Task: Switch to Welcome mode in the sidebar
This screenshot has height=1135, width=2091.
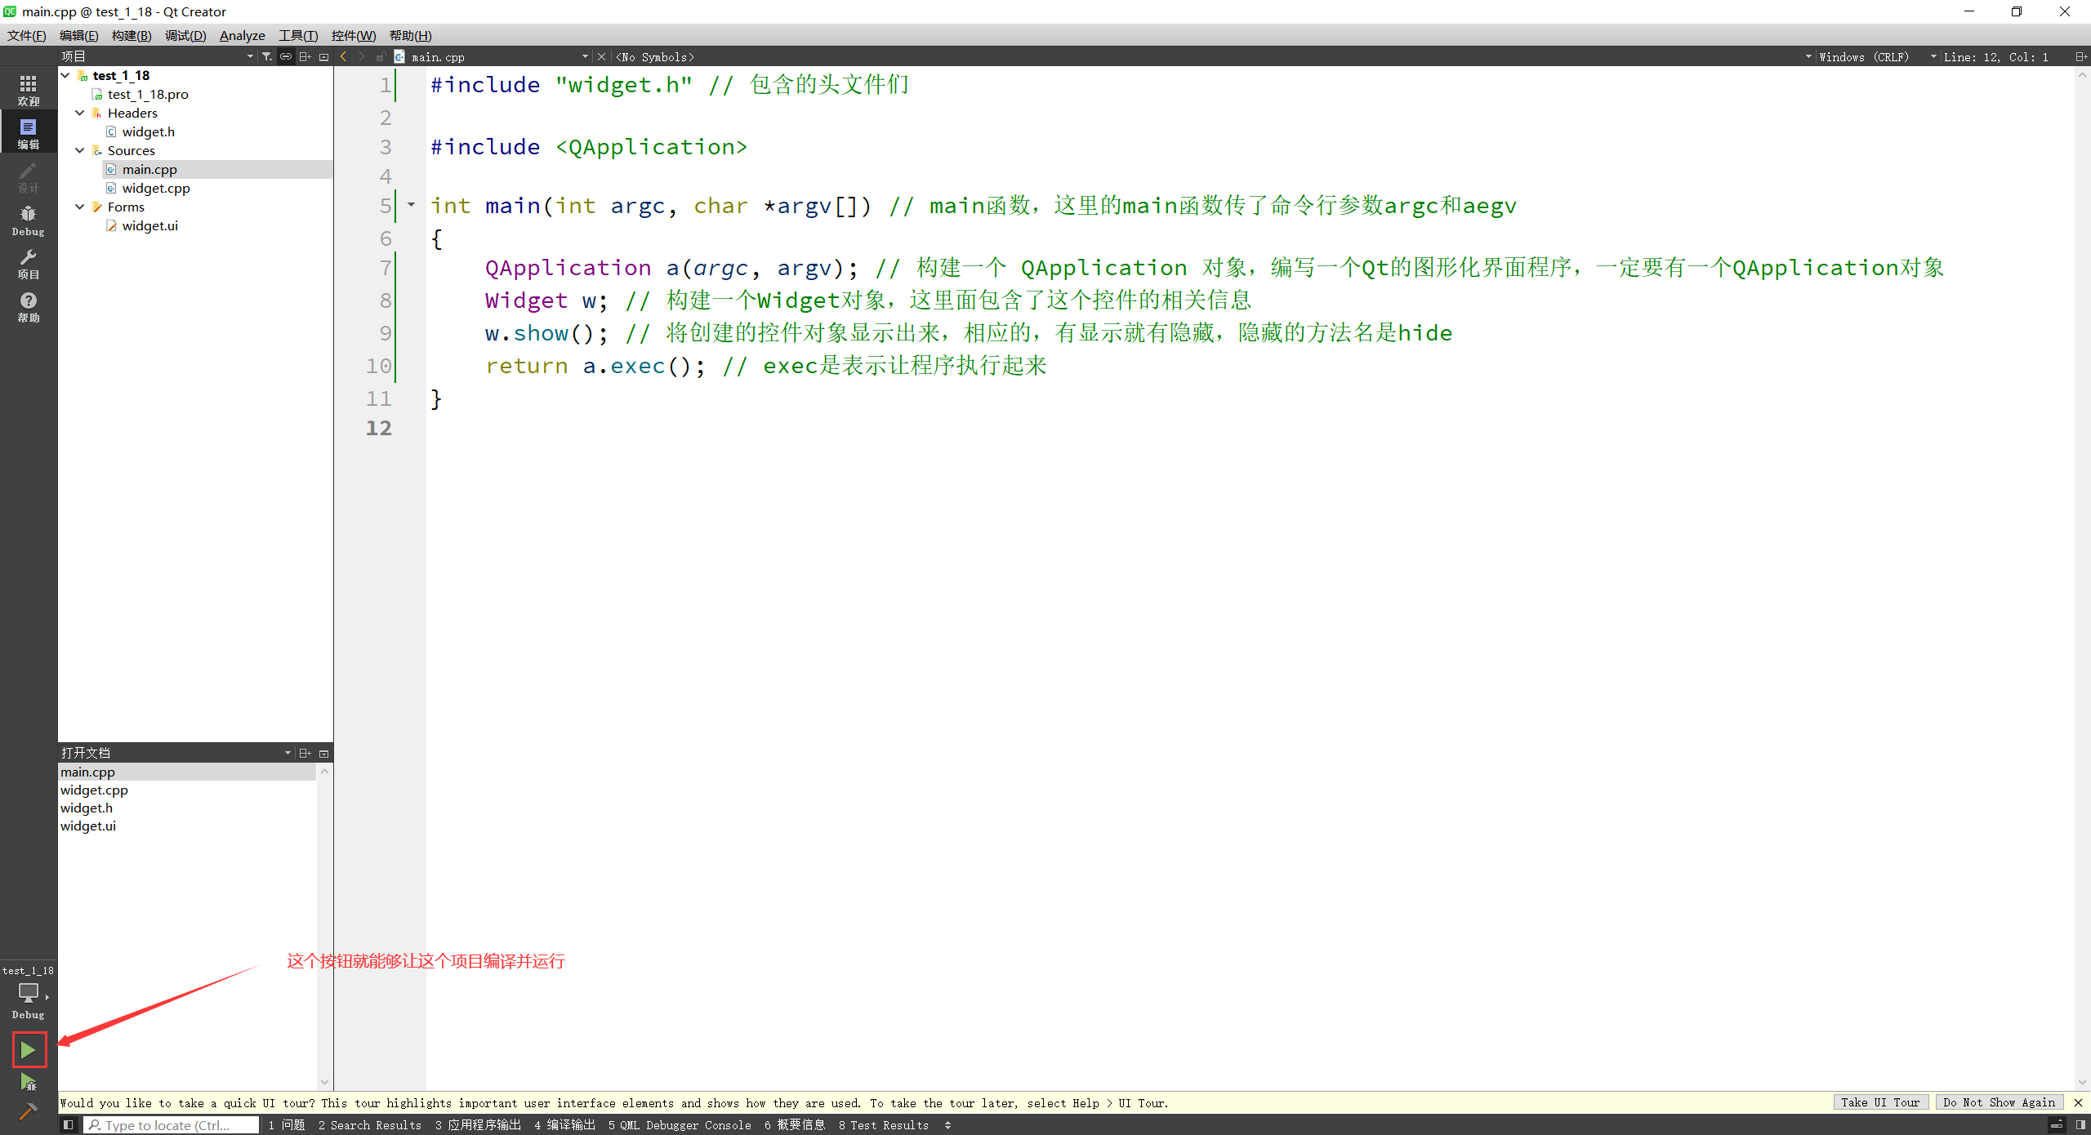Action: click(x=29, y=90)
